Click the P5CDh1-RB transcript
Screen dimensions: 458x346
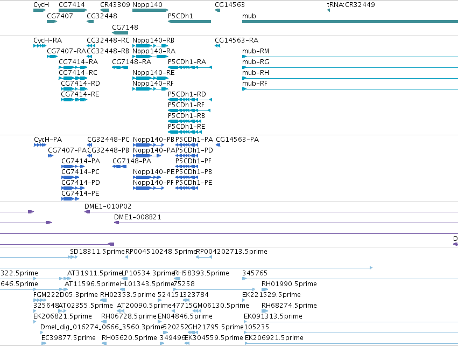[185, 121]
